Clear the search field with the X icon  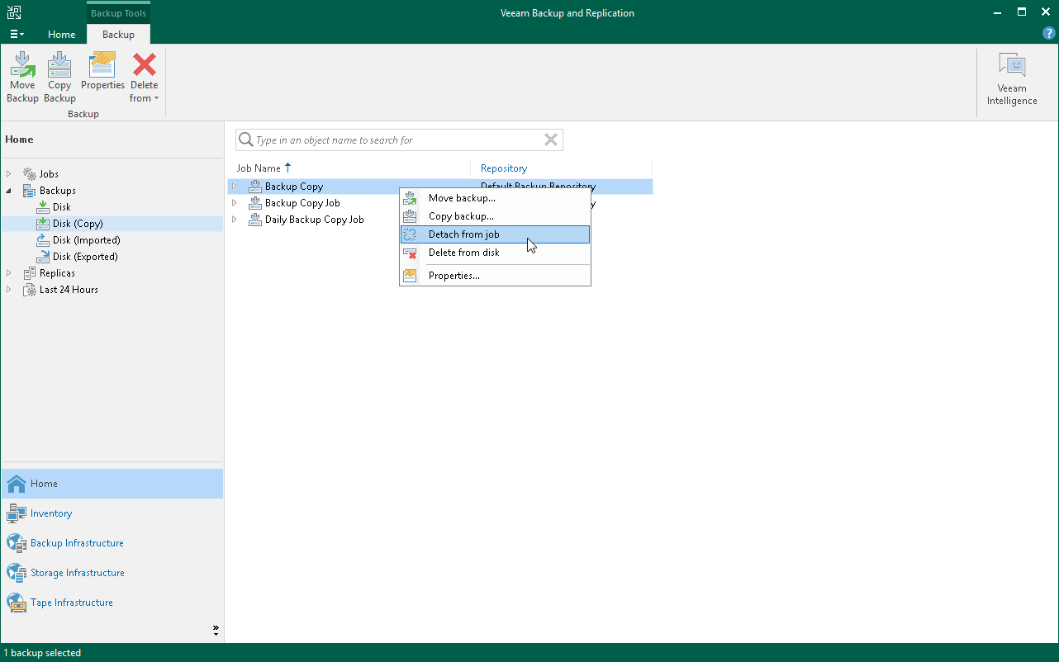click(550, 139)
